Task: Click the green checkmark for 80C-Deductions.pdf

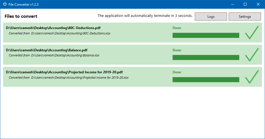Action: point(252,32)
